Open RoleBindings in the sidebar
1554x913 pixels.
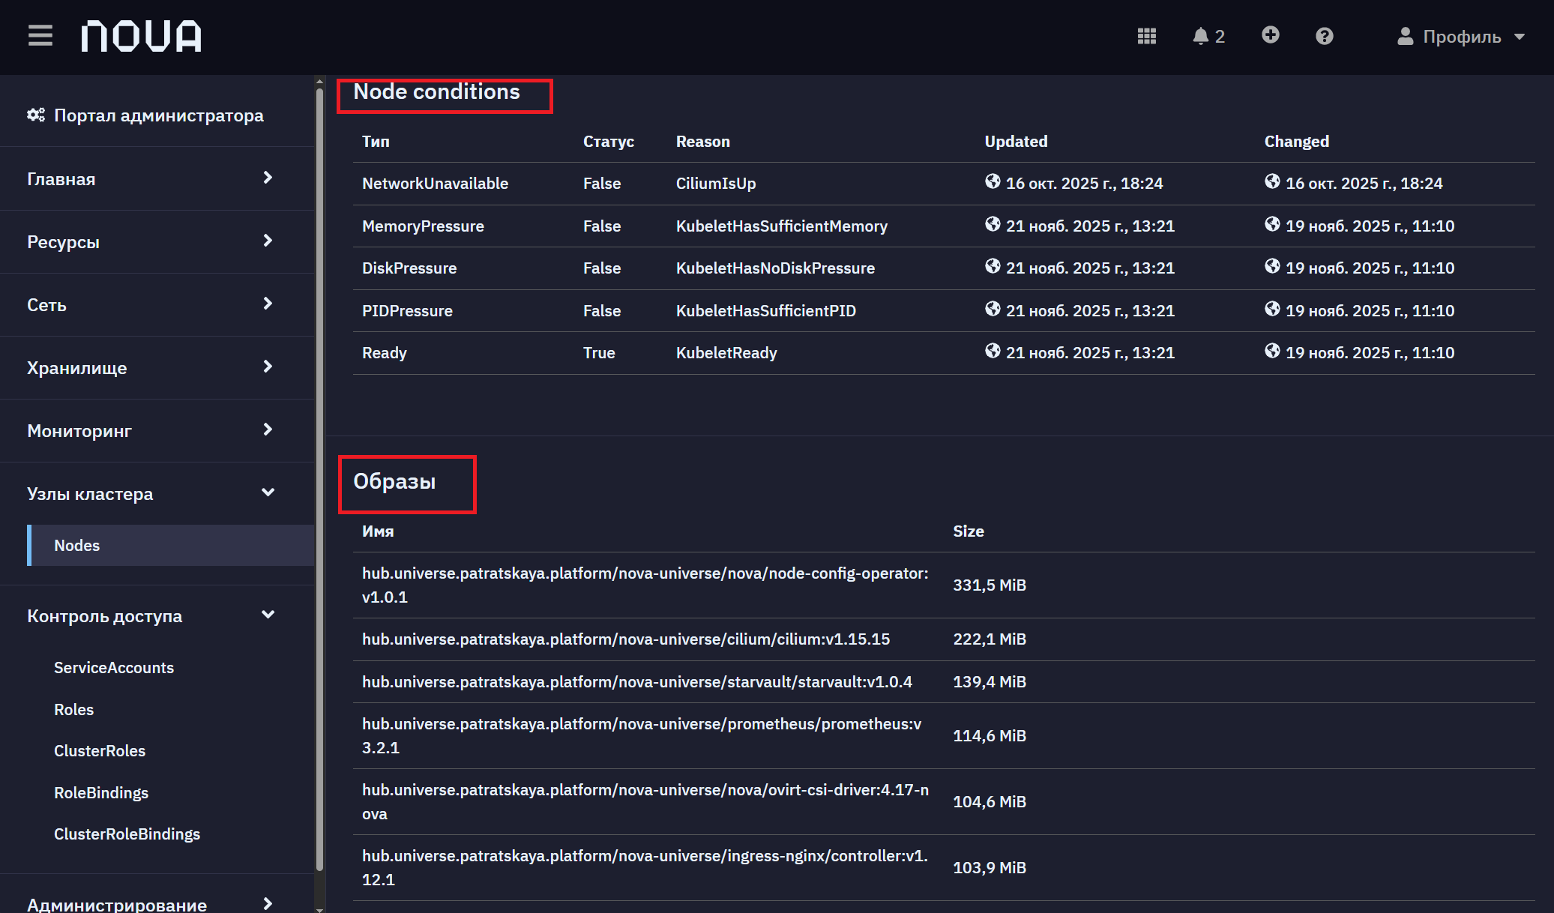(101, 792)
